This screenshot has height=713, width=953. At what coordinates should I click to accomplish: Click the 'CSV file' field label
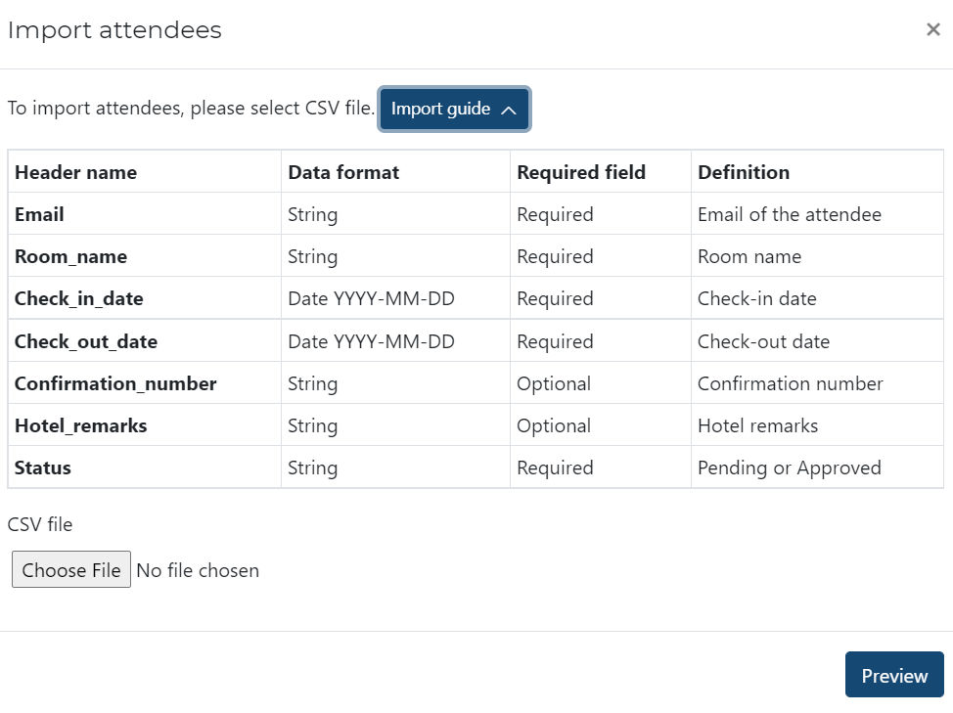tap(40, 524)
